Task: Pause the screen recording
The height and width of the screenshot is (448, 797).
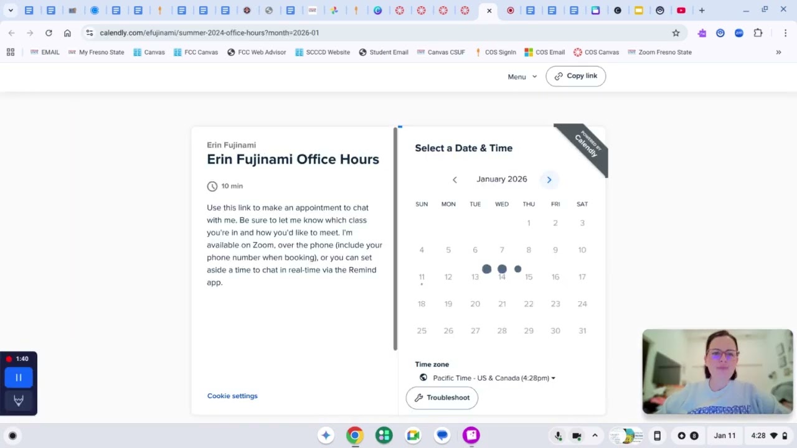Action: 19,378
